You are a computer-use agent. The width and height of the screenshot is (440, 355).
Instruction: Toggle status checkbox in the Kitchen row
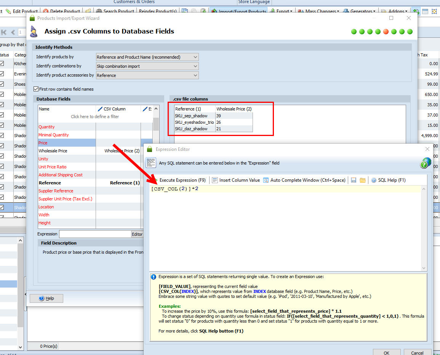pyautogui.click(x=2, y=64)
